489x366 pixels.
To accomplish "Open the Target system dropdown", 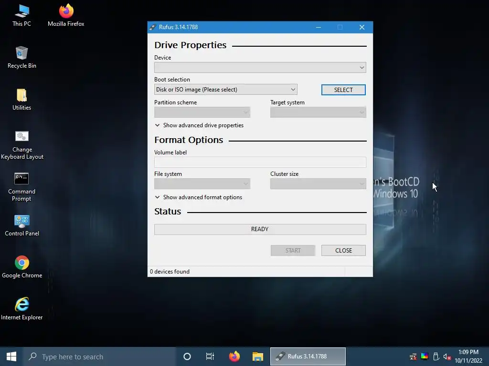I will point(318,112).
